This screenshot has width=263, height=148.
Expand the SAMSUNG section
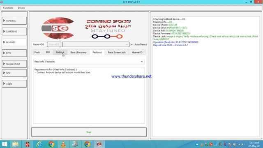[14, 31]
